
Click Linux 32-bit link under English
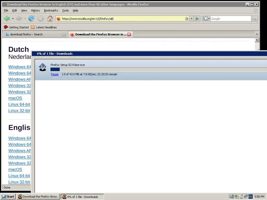[19, 182]
